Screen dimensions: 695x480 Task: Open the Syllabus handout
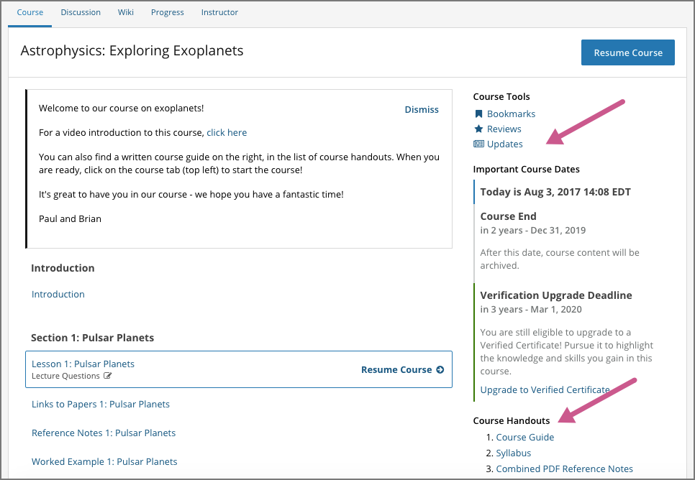(x=513, y=453)
